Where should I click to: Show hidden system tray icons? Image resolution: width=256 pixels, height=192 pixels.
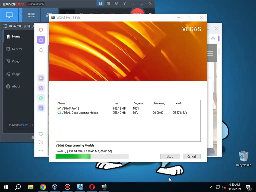tap(211, 187)
